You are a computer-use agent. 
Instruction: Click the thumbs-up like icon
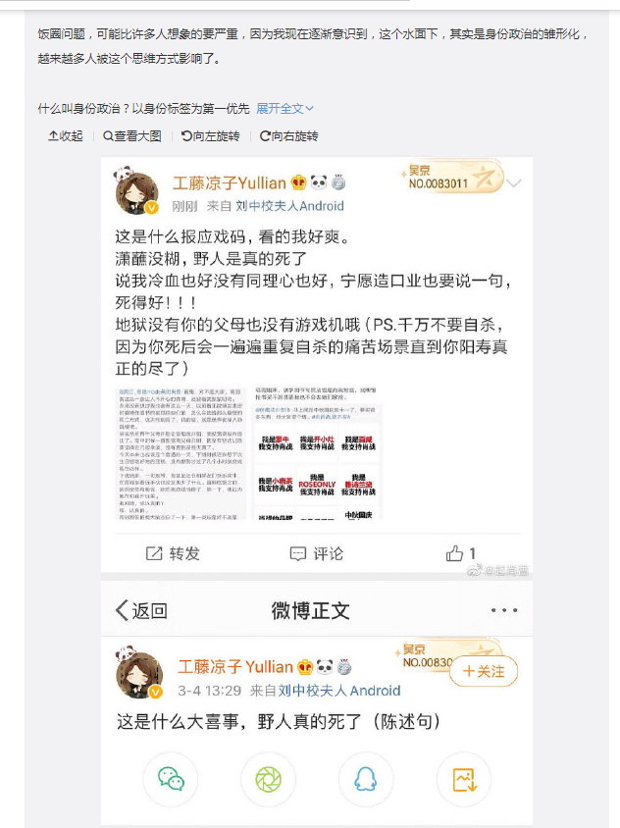tap(454, 553)
